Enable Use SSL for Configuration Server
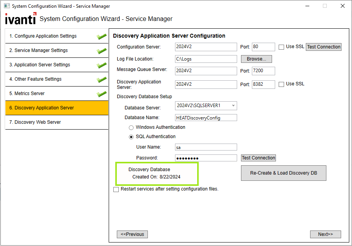Viewport: 352px width, 246px height. point(281,47)
